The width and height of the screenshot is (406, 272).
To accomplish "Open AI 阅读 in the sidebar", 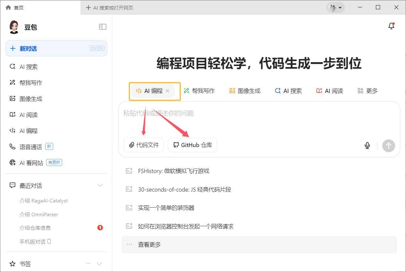I will click(56, 115).
